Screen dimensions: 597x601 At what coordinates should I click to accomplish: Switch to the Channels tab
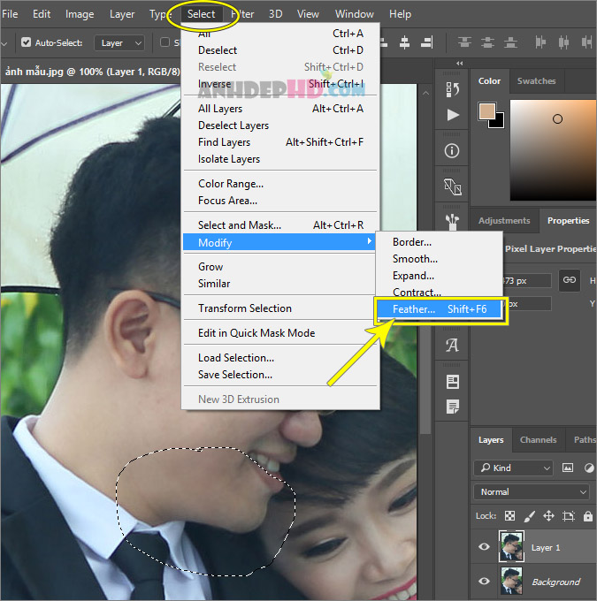[x=538, y=440]
